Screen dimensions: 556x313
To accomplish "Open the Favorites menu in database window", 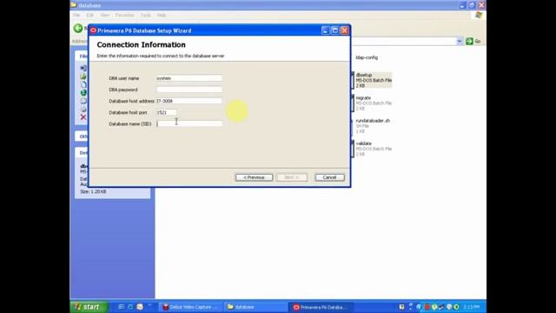I will click(x=125, y=16).
